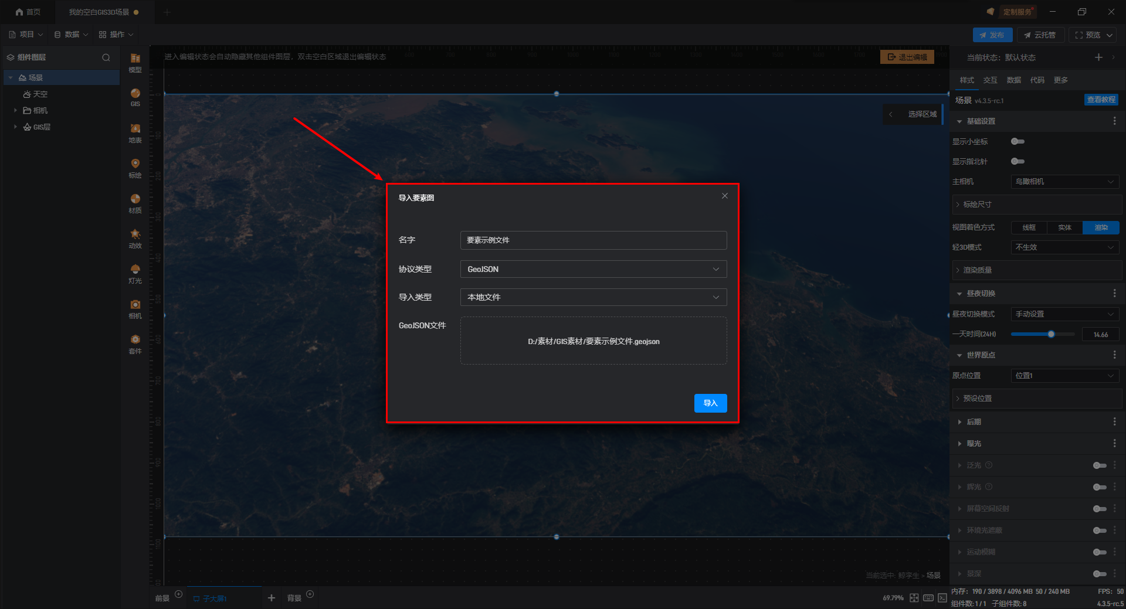Open the 导入类型 本地文件 dropdown
The height and width of the screenshot is (609, 1126).
pos(593,297)
